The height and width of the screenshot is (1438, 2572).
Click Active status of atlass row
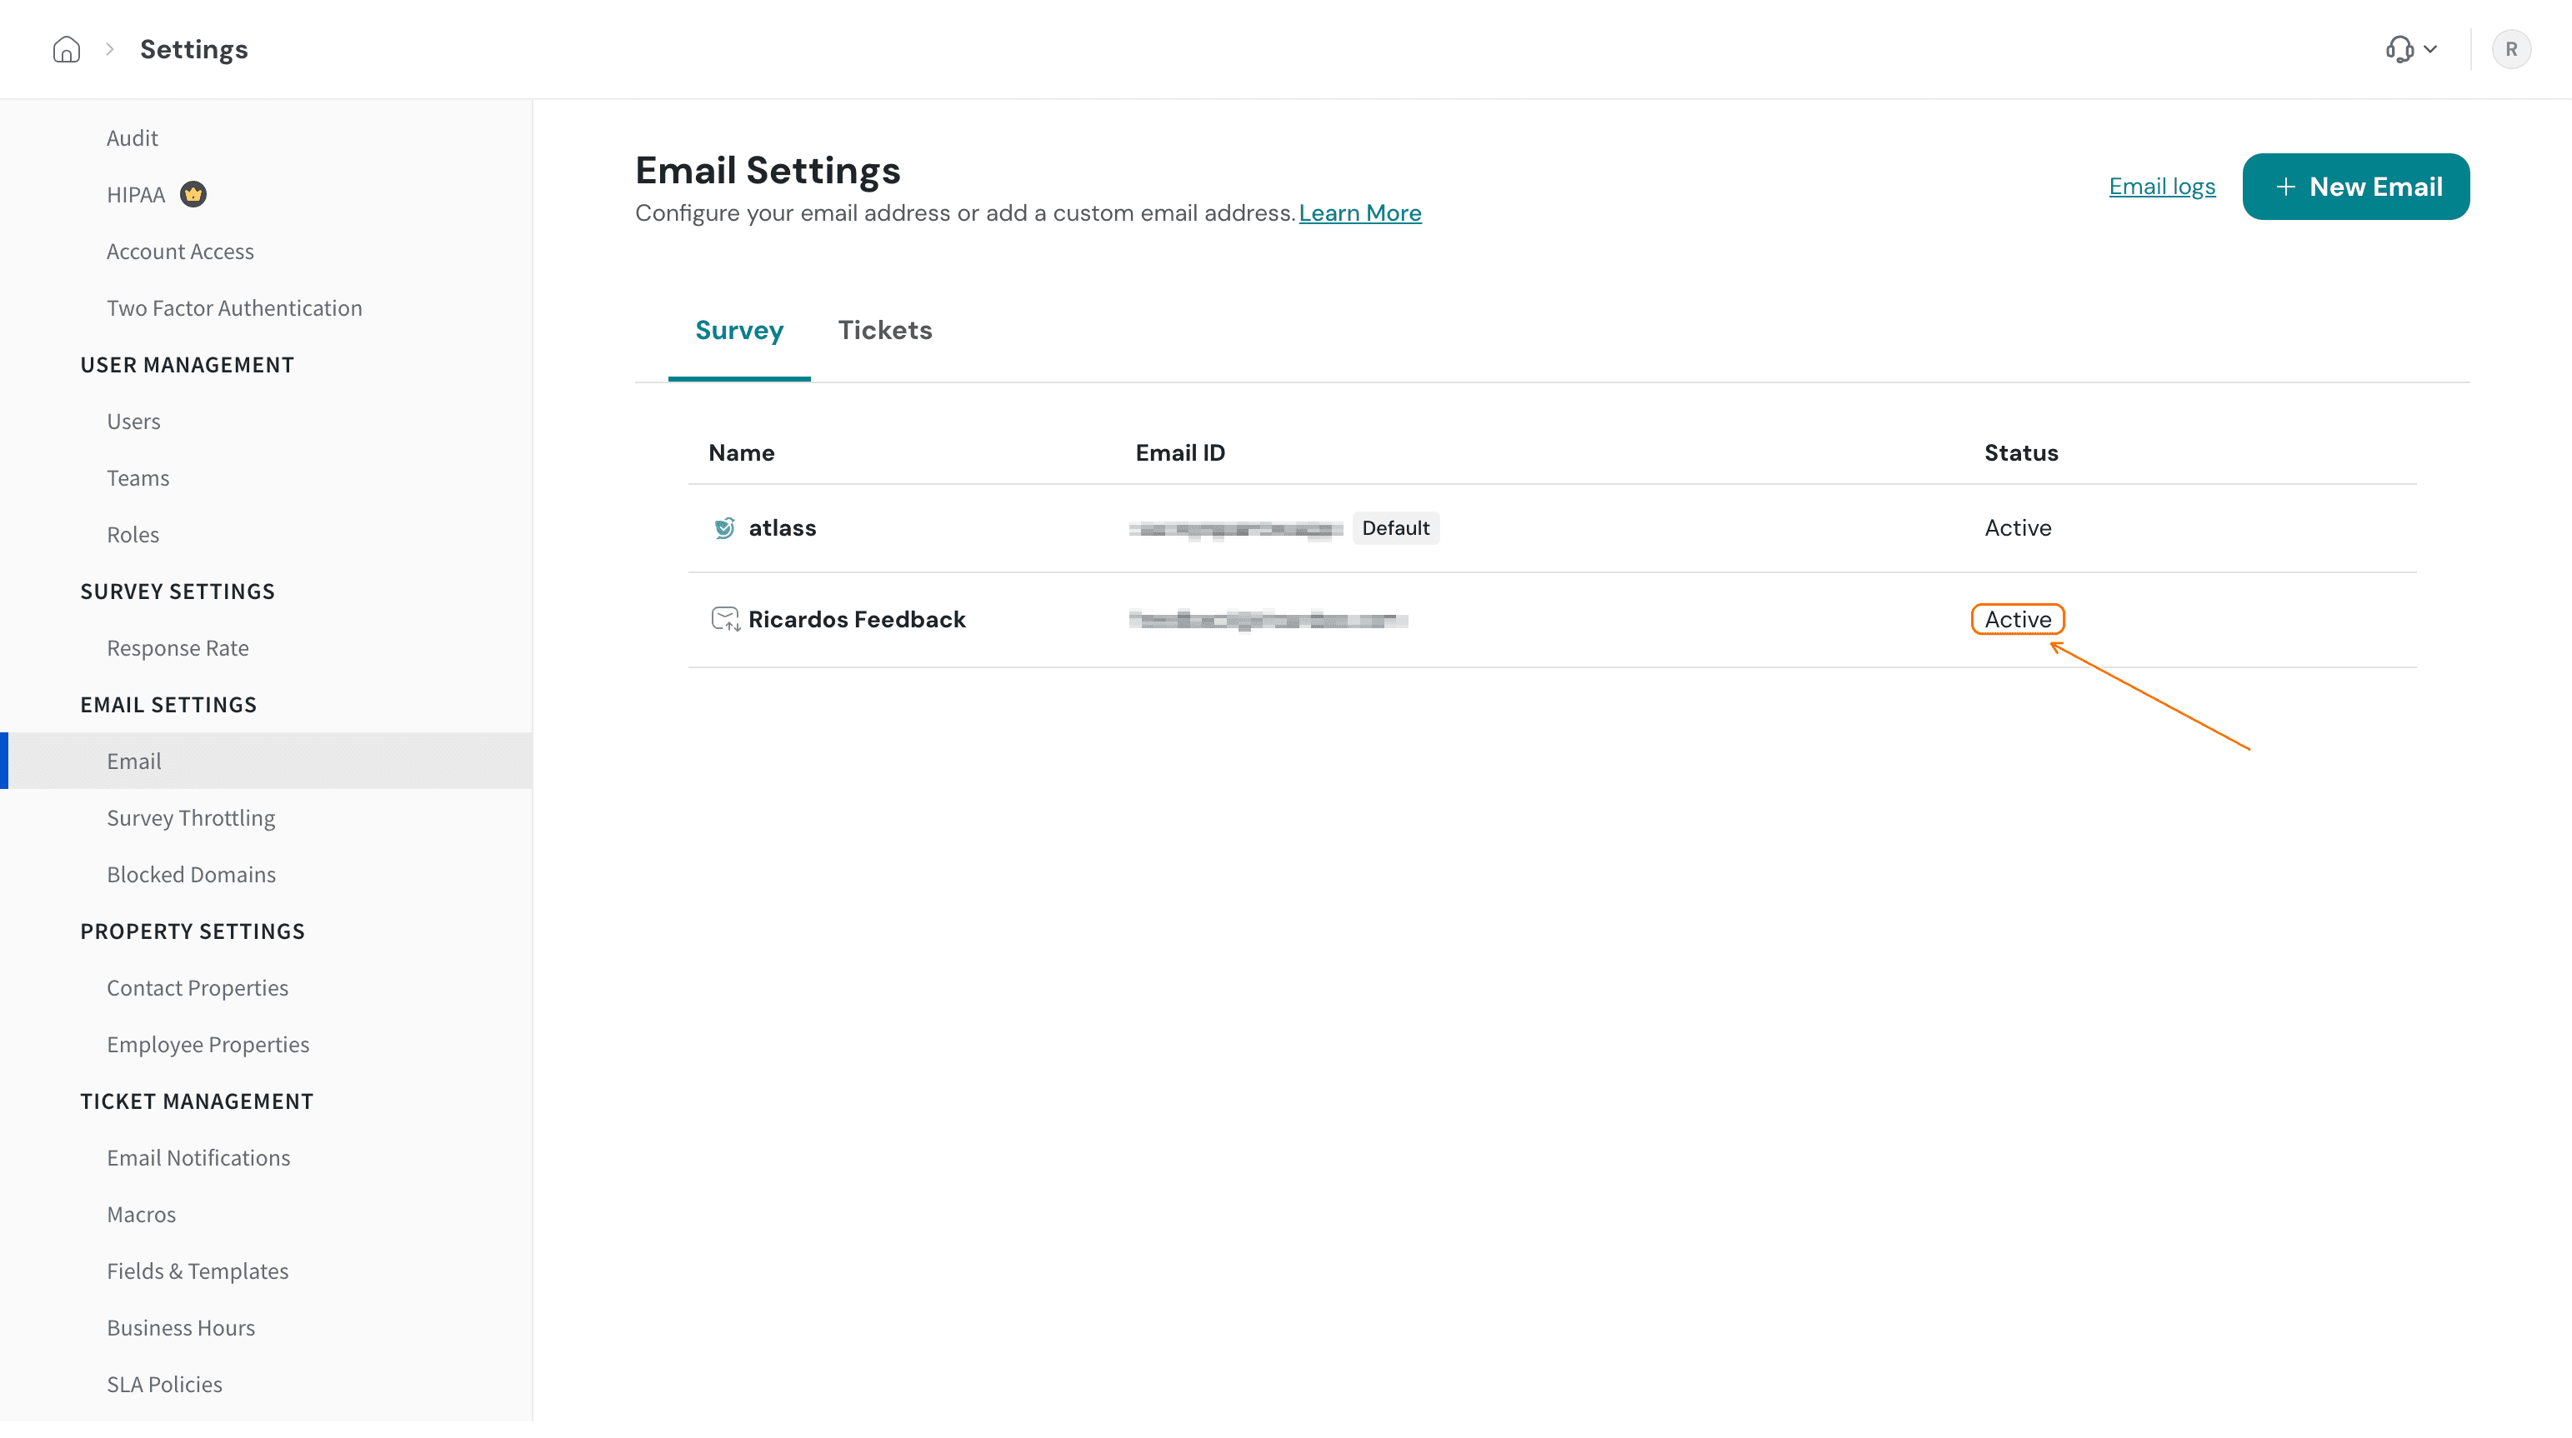(2017, 528)
